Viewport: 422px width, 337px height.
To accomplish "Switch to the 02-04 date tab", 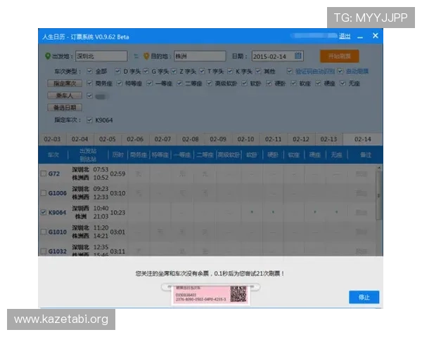I will pos(79,139).
